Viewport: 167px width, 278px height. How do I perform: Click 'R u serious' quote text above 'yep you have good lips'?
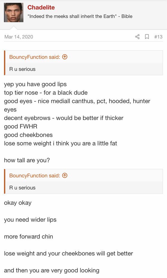coord(22,69)
